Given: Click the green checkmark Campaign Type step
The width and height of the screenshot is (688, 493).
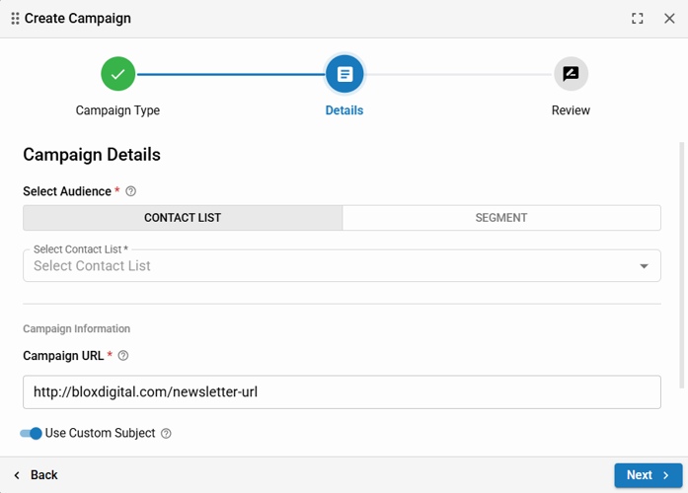Looking at the screenshot, I should (117, 74).
